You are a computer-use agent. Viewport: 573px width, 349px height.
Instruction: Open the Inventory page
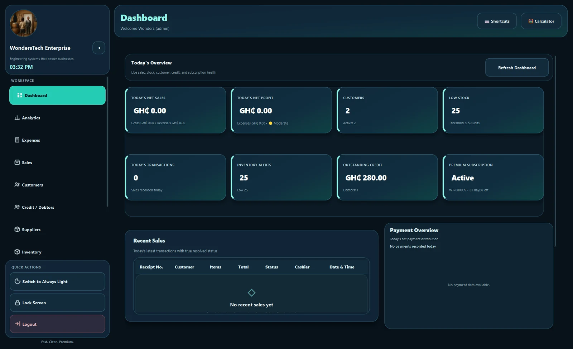pyautogui.click(x=57, y=252)
